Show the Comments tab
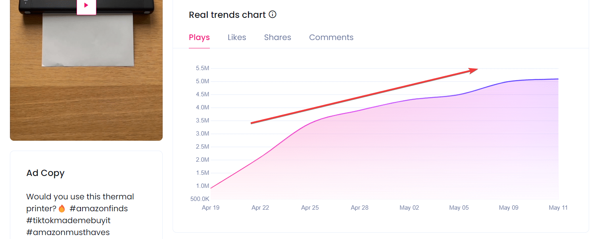The height and width of the screenshot is (239, 603). 331,38
